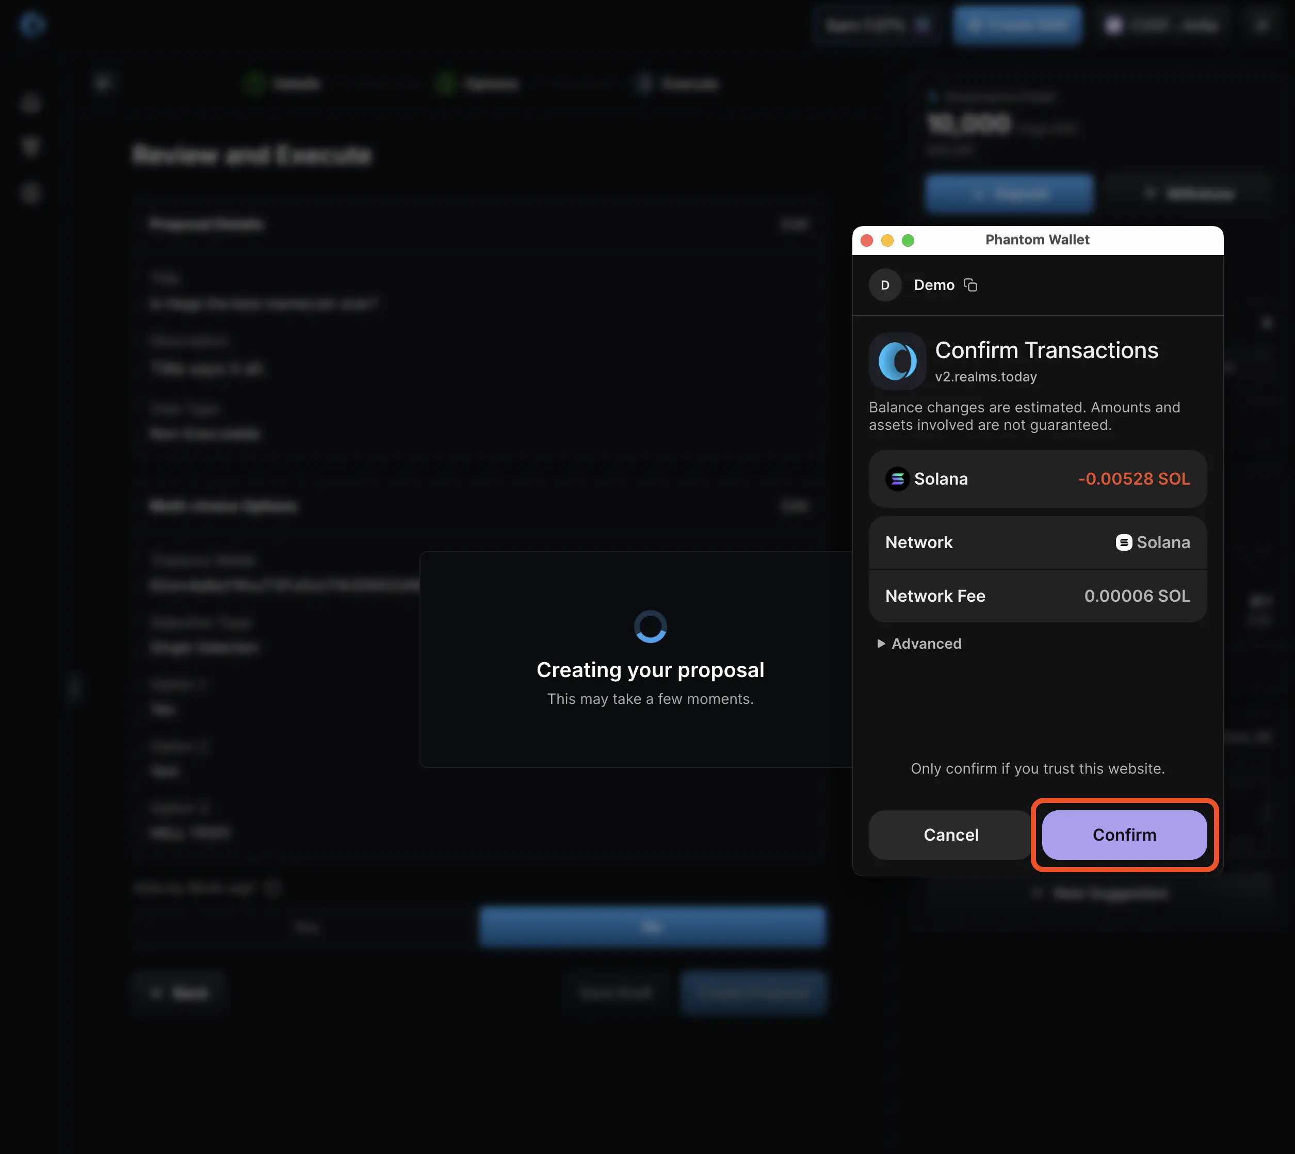This screenshot has width=1295, height=1154.
Task: Copy the Demo wallet address
Action: pos(970,285)
